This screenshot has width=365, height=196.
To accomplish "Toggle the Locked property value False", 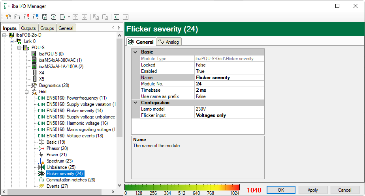I will pos(229,65).
